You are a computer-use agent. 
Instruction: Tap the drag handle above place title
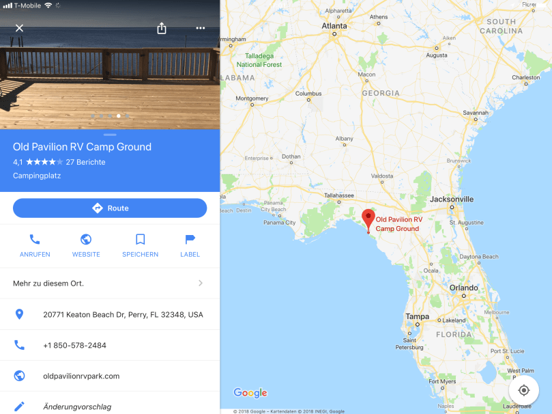(110, 135)
